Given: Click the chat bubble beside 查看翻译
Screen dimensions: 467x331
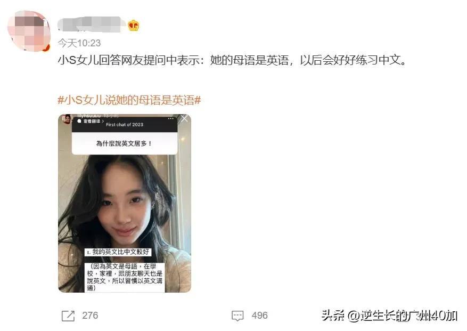Looking at the screenshot, I should 79,121.
